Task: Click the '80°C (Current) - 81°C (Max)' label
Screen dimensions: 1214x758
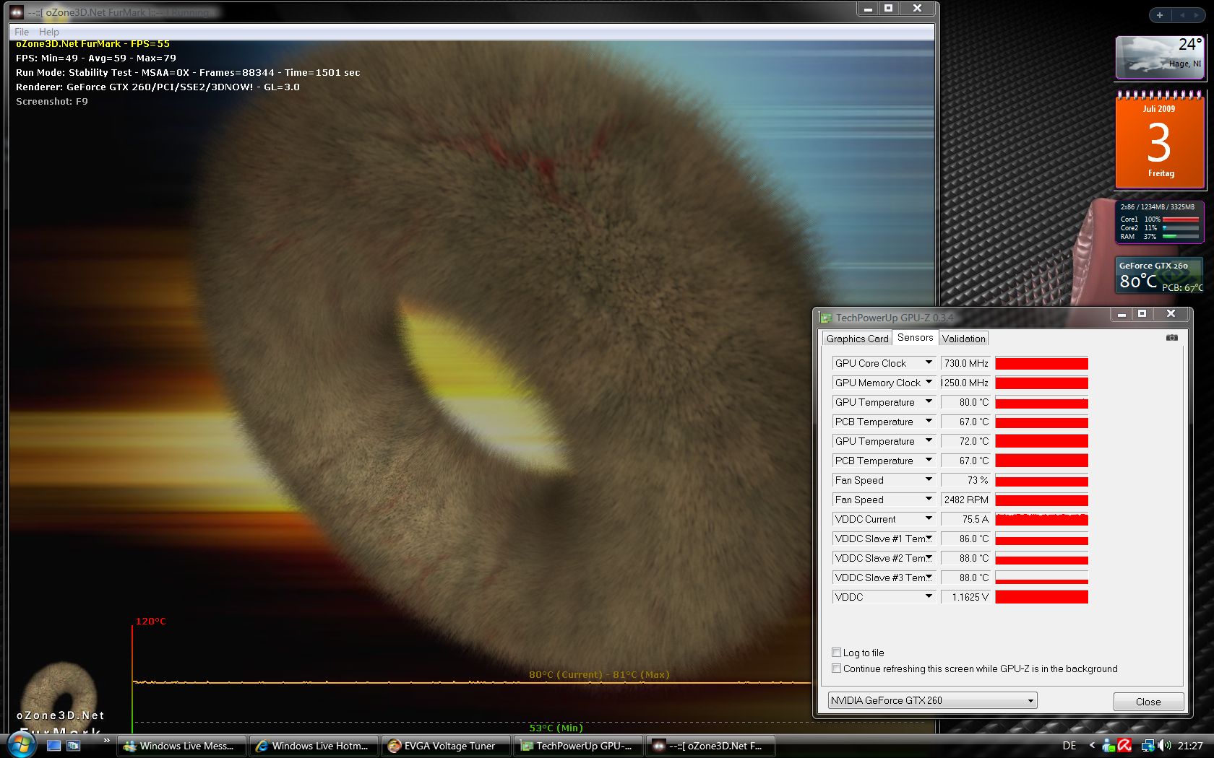Action: [x=599, y=675]
